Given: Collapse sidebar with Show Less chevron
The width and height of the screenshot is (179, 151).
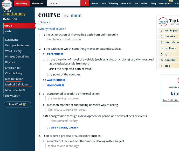Looking at the screenshot, I should pyautogui.click(x=12, y=96).
